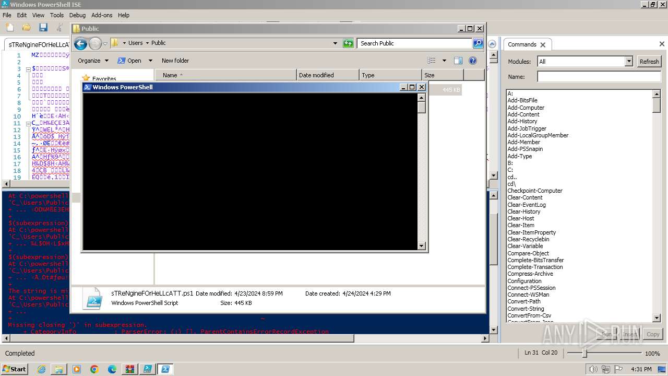Click the volume speaker icon in system tray
This screenshot has height=376, width=668.
[593, 369]
